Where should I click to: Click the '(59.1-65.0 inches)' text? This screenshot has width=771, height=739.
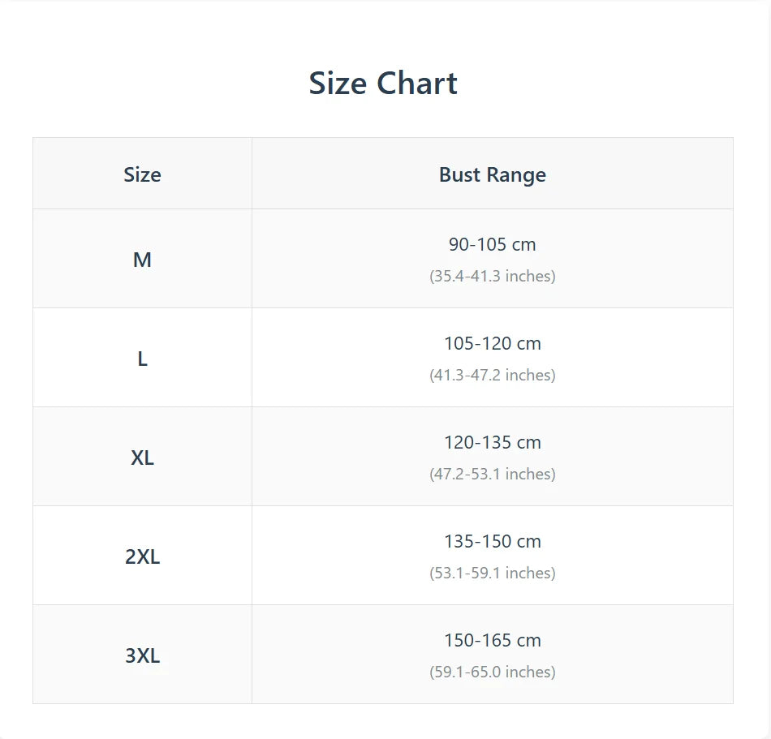[x=493, y=672]
